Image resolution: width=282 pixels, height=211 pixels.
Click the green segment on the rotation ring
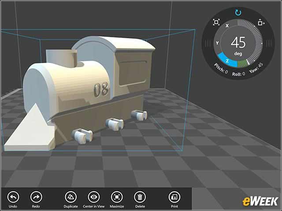tap(242, 64)
